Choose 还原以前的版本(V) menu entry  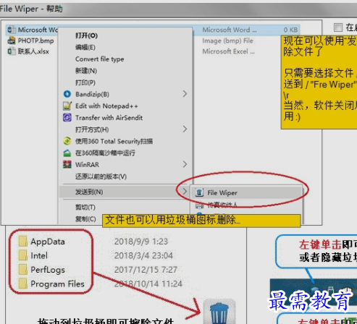point(101,176)
